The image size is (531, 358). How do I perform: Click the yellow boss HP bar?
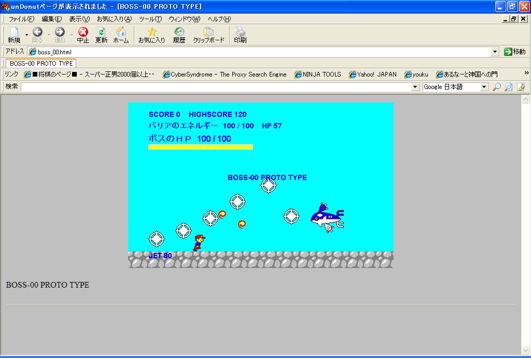pos(201,147)
